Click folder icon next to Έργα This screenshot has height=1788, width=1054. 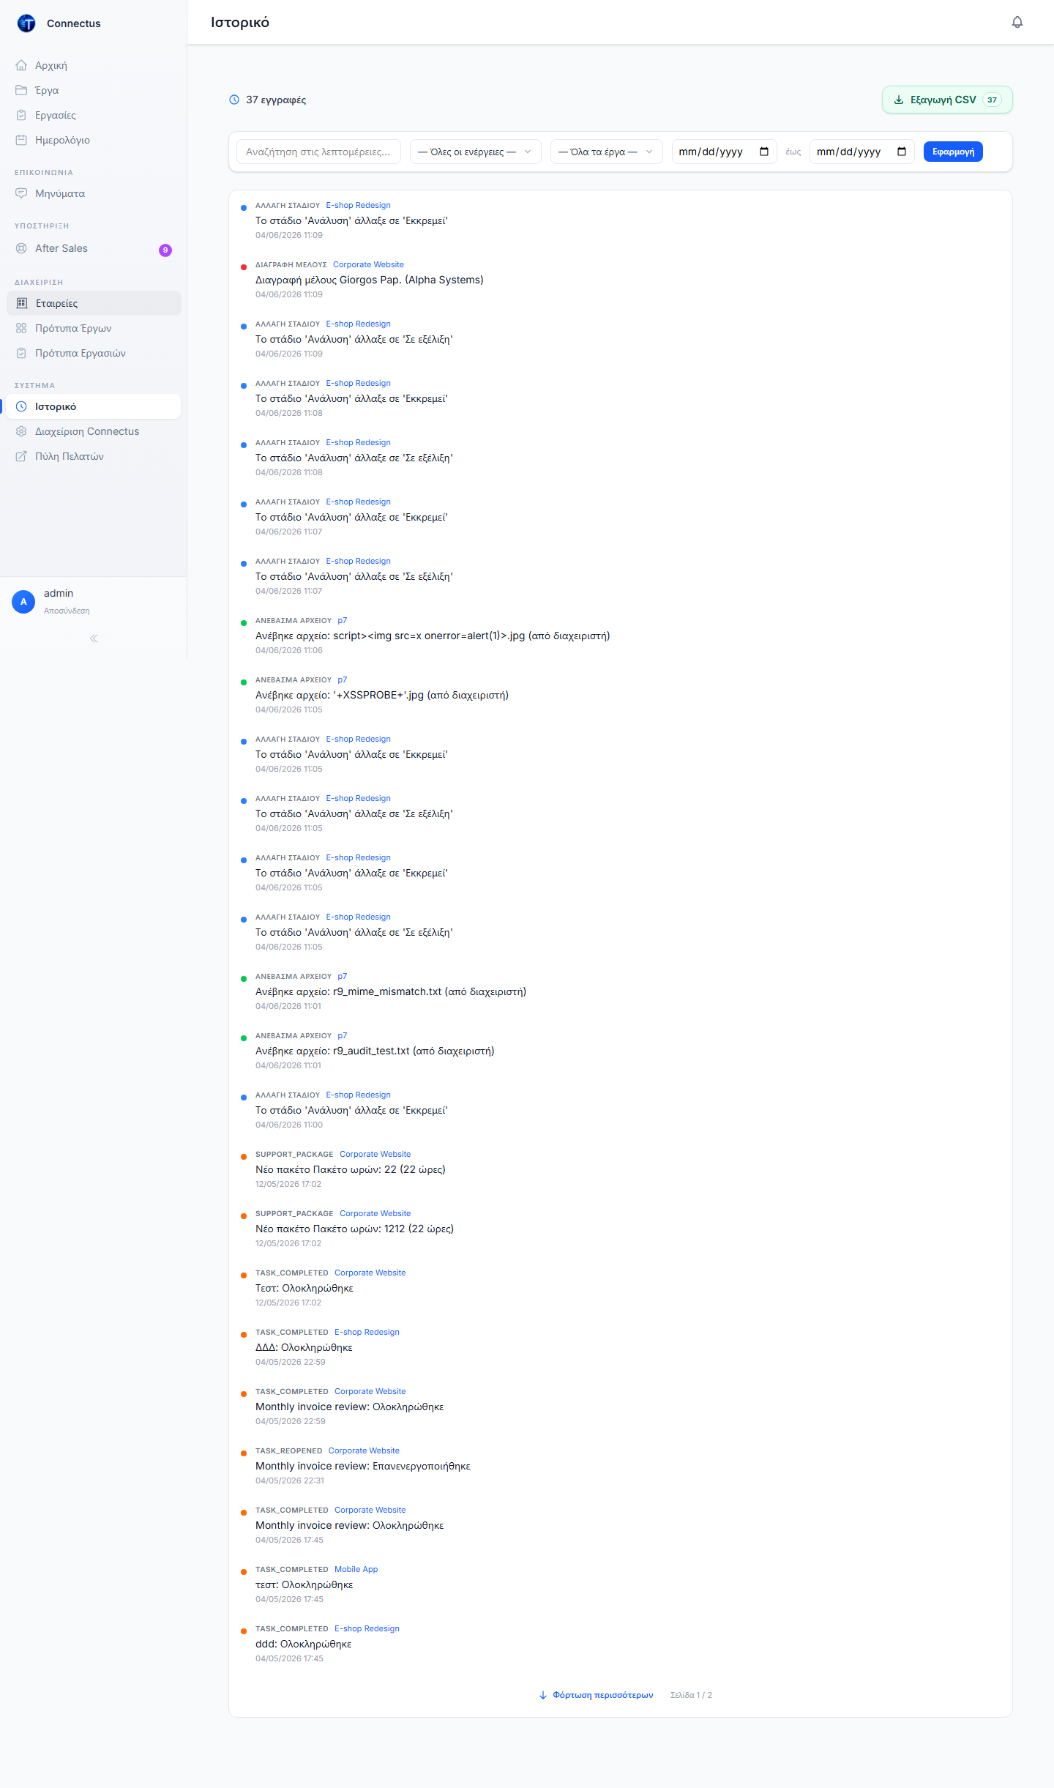[21, 90]
